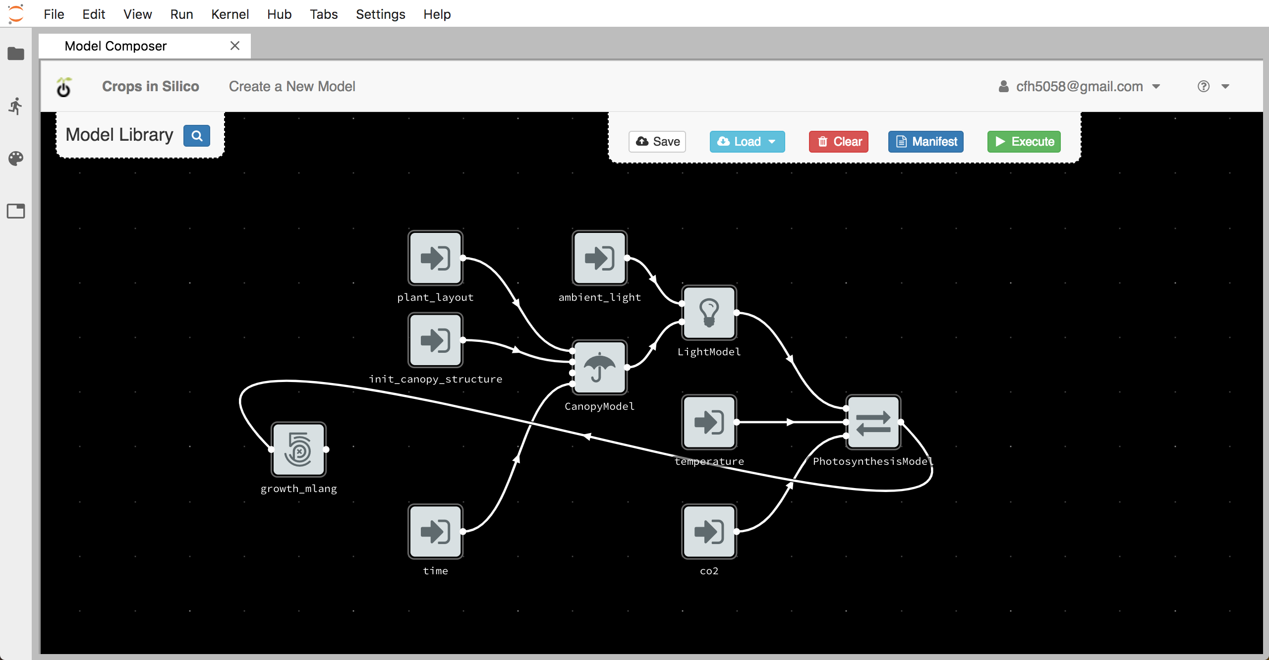Click the Execute button
1269x660 pixels.
click(1025, 141)
